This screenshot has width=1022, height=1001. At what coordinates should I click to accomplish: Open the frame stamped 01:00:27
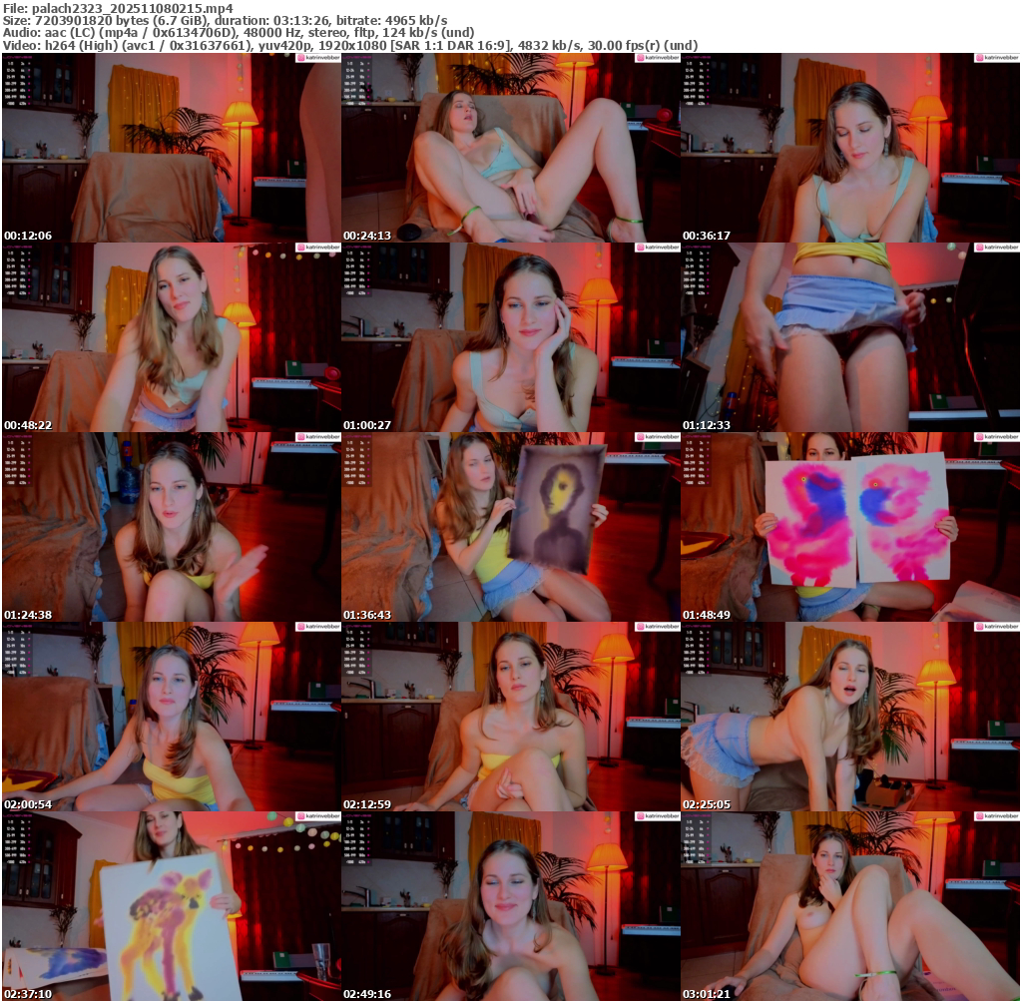(510, 337)
